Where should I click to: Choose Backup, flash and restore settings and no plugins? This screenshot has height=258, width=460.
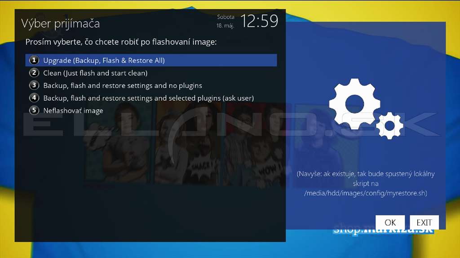(151, 86)
